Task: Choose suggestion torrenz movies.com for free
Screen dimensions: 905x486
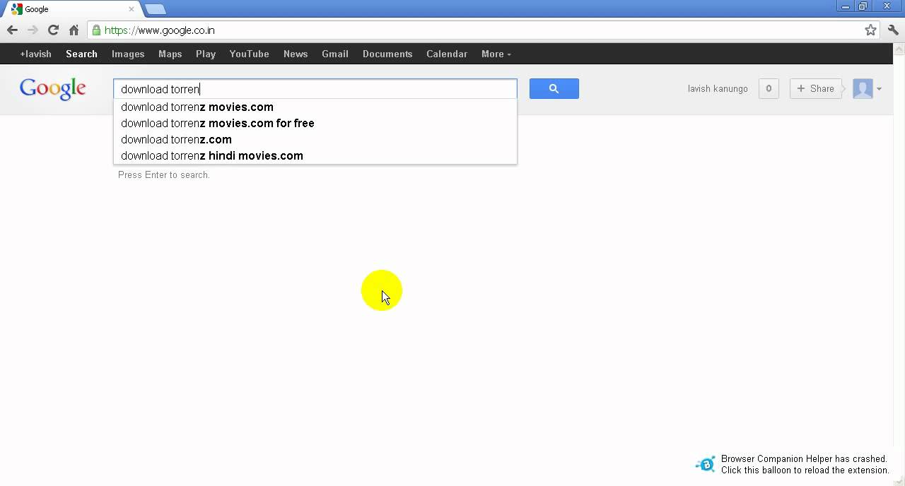Action: point(315,124)
